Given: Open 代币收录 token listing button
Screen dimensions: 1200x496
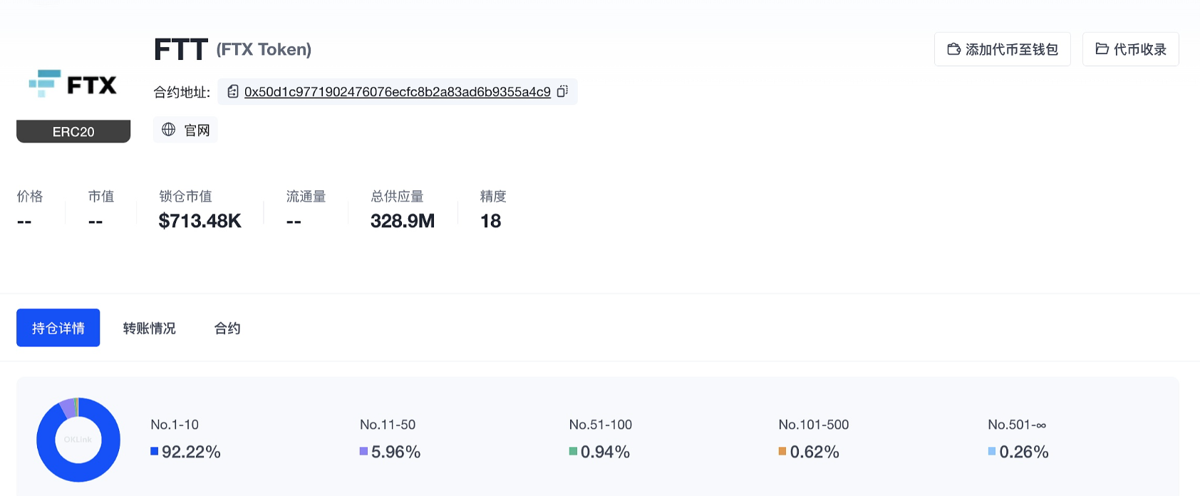Looking at the screenshot, I should tap(1131, 49).
